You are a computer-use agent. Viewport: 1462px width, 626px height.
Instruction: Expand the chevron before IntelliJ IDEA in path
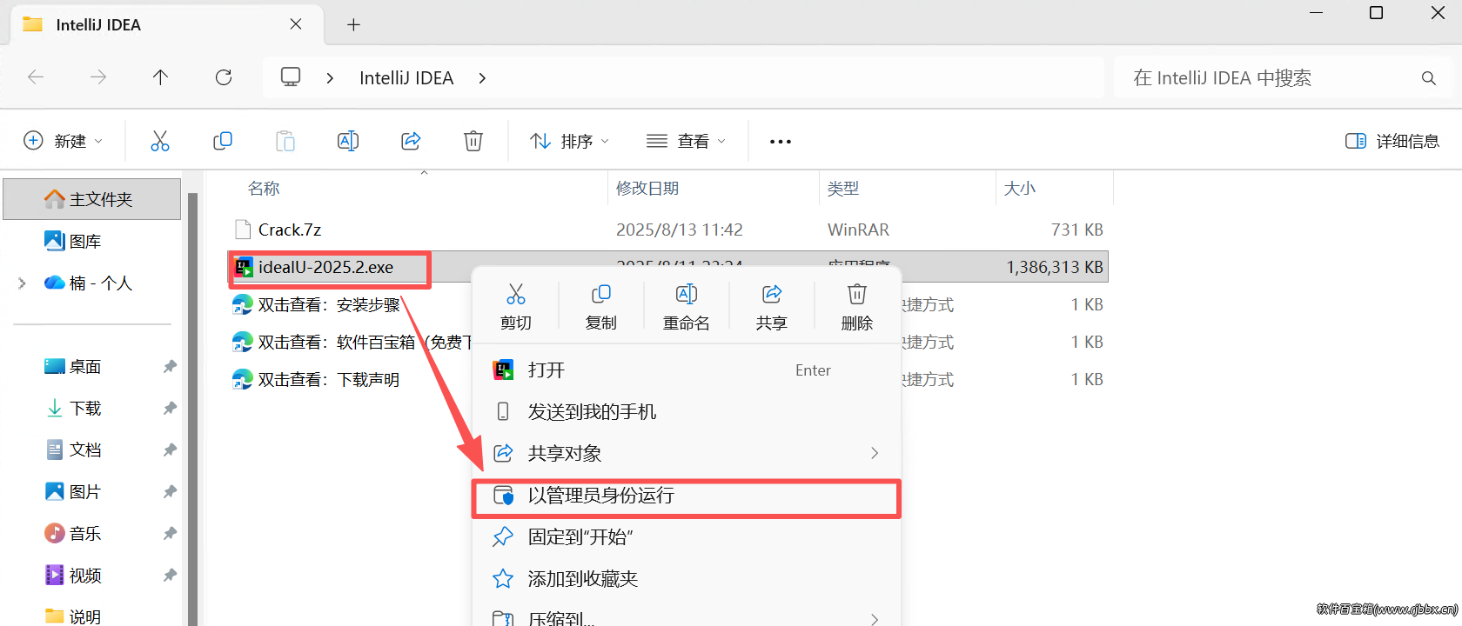[x=330, y=78]
